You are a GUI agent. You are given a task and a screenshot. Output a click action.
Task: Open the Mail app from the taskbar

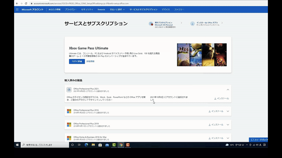[x=107, y=145]
